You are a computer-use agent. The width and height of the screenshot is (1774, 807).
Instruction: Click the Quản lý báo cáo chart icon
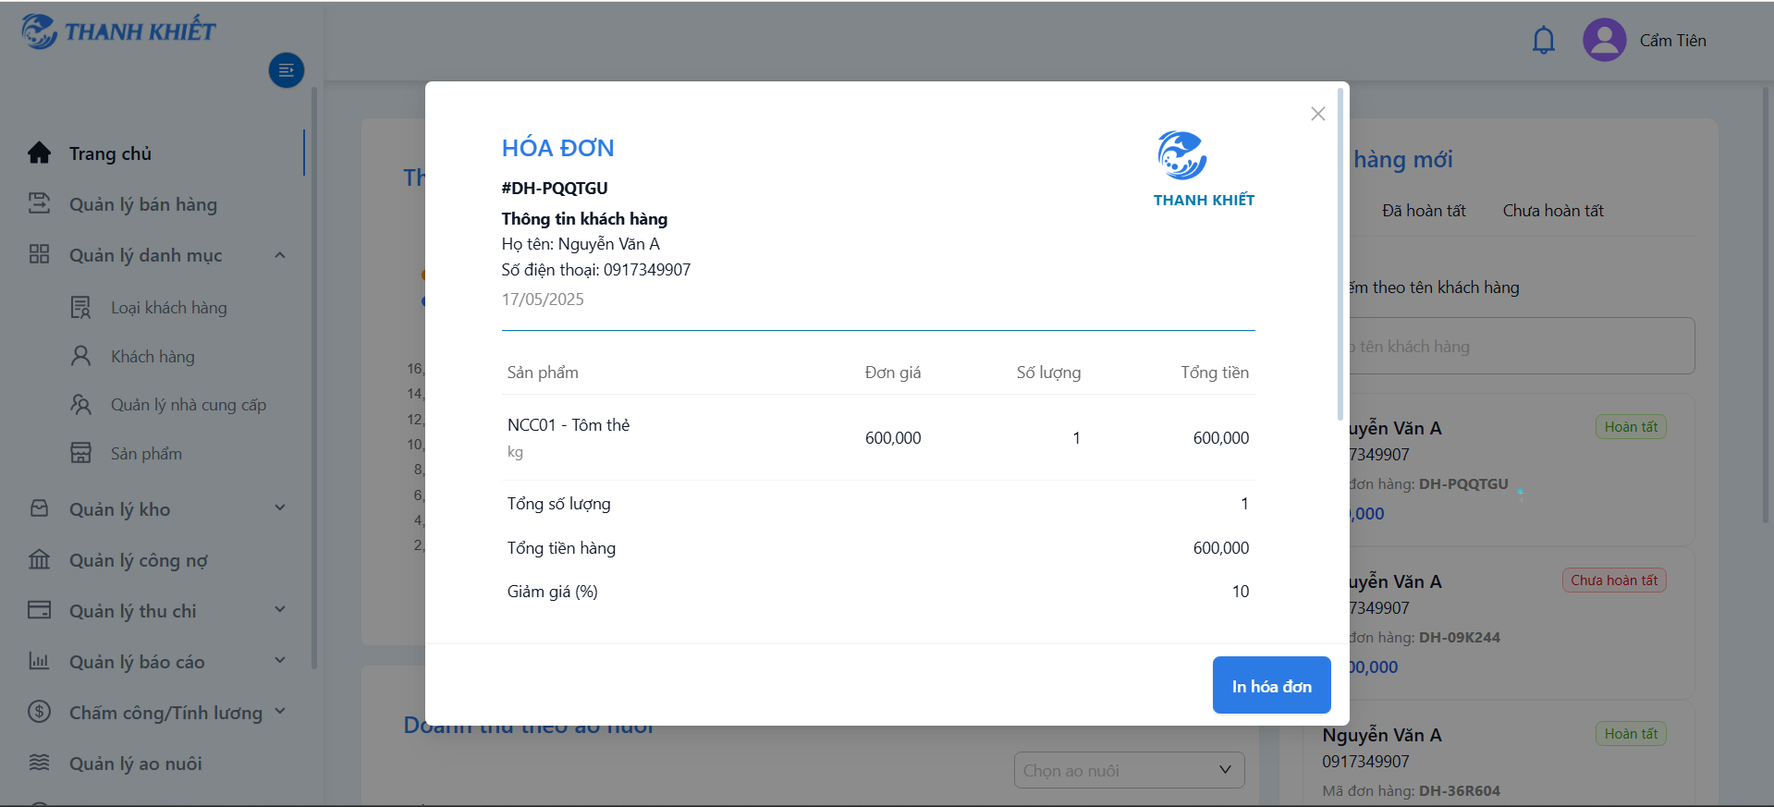tap(39, 661)
